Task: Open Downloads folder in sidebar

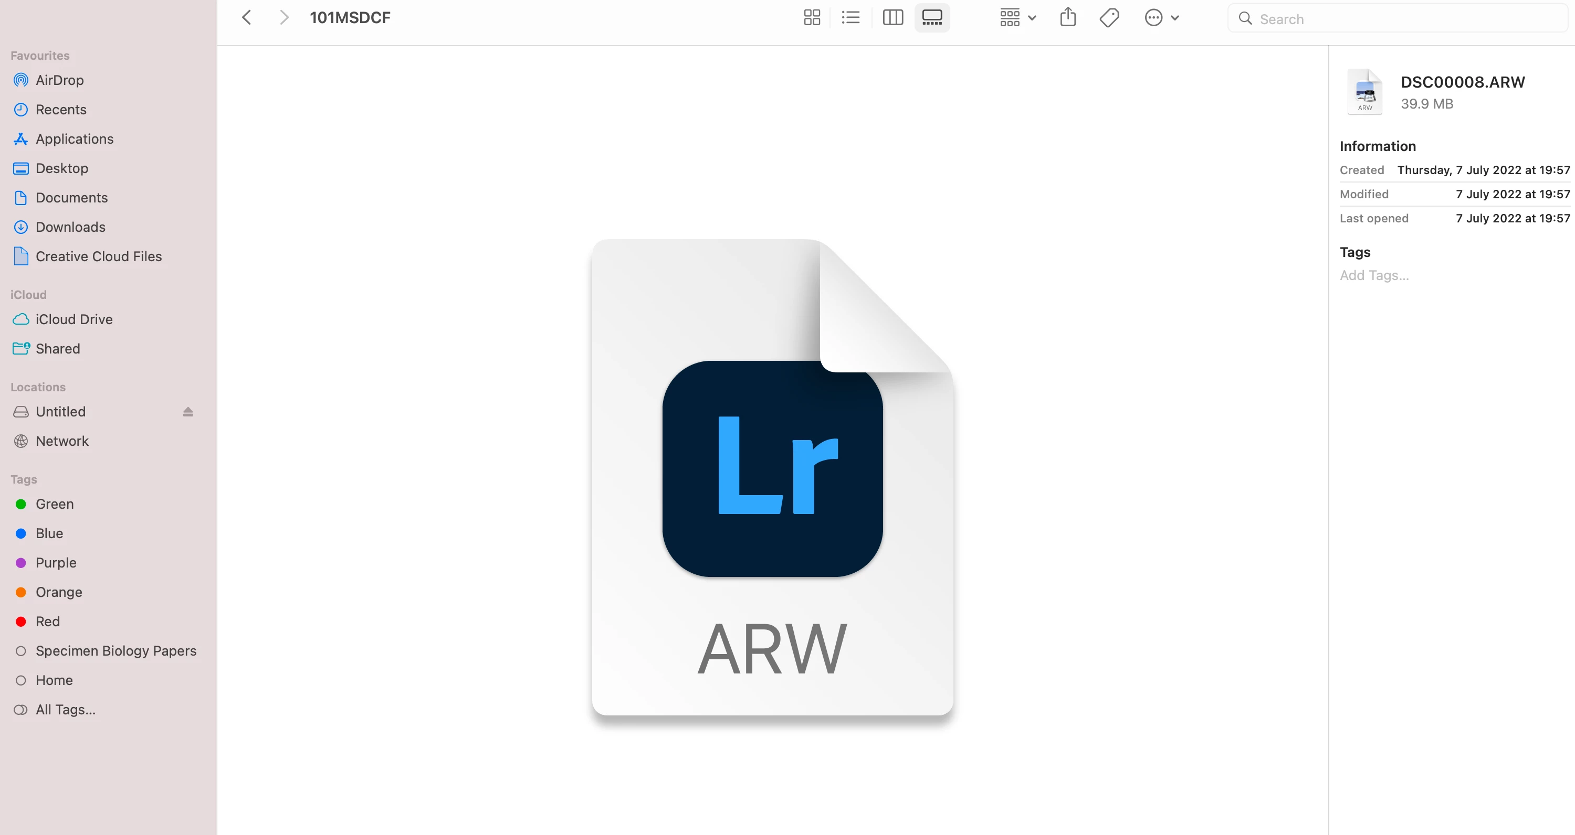Action: pos(70,227)
